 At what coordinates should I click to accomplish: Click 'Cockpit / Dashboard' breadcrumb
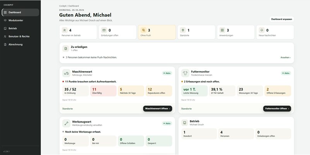coord(69,6)
